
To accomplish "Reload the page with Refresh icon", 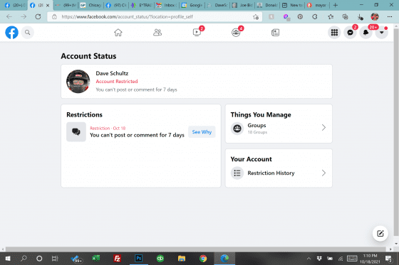I will coord(38,17).
